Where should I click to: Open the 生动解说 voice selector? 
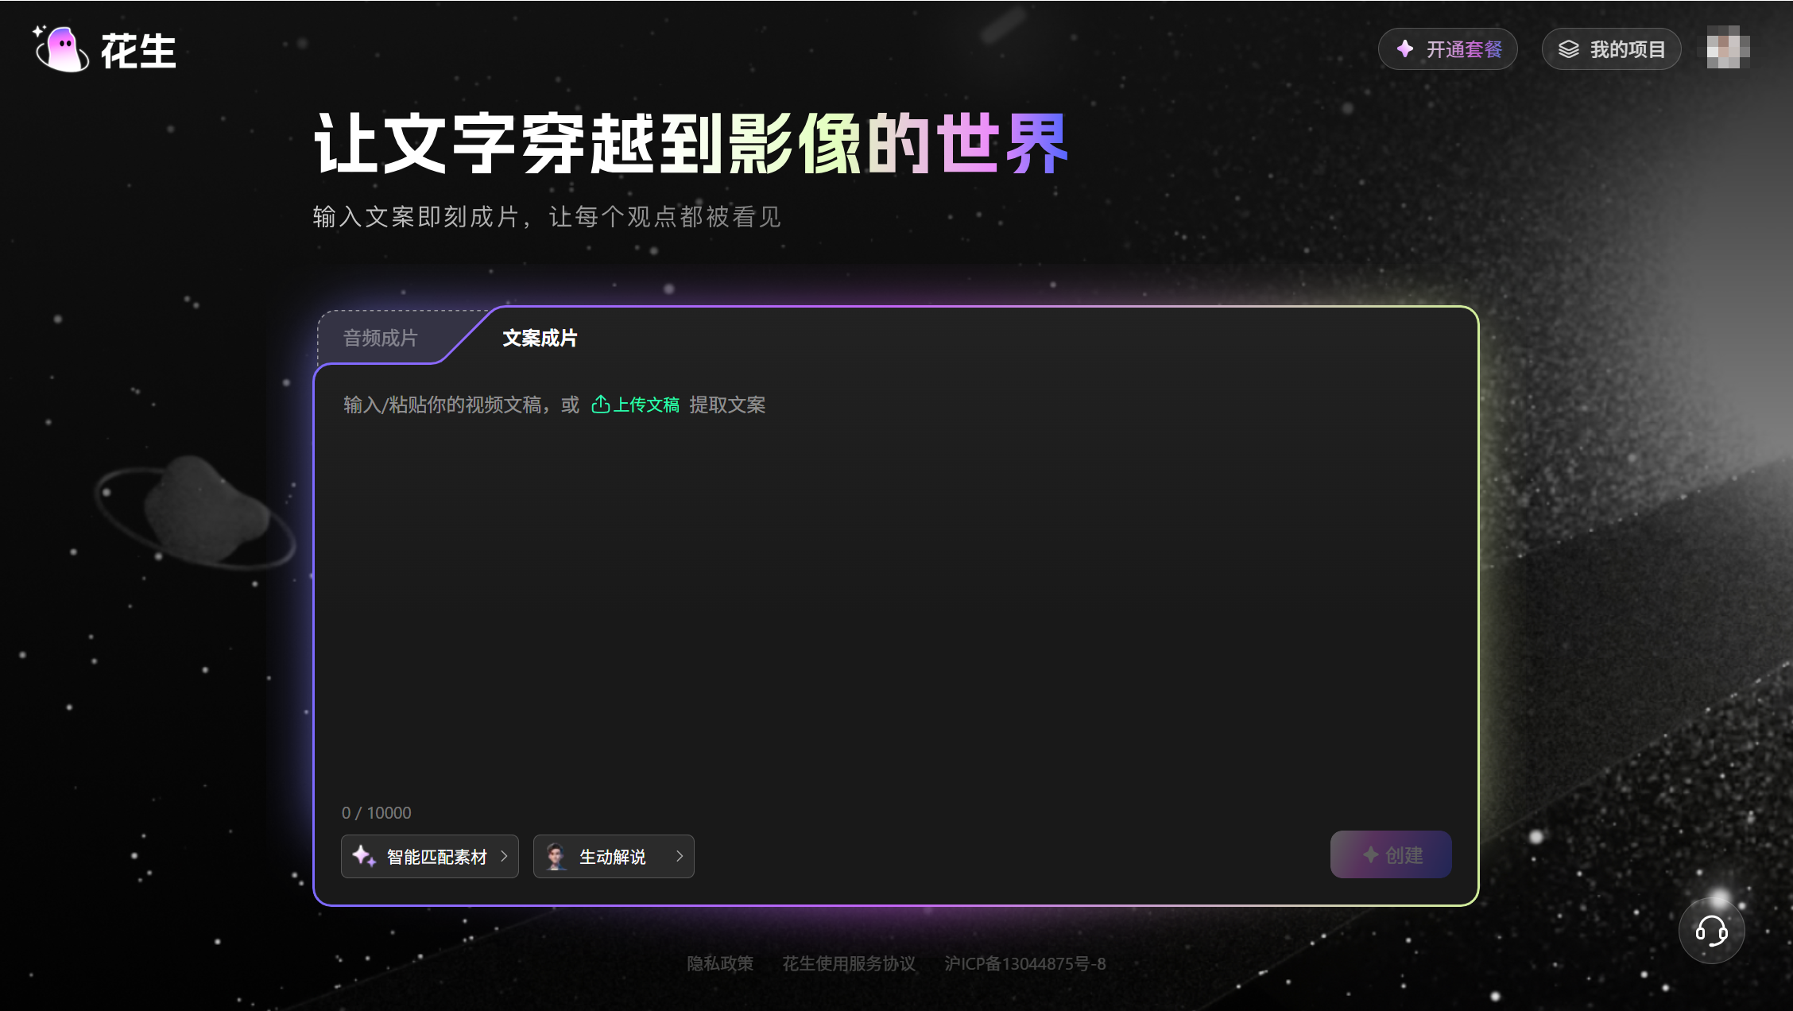613,856
